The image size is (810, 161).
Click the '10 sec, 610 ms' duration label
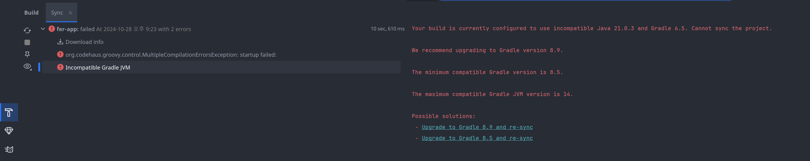pyautogui.click(x=388, y=29)
